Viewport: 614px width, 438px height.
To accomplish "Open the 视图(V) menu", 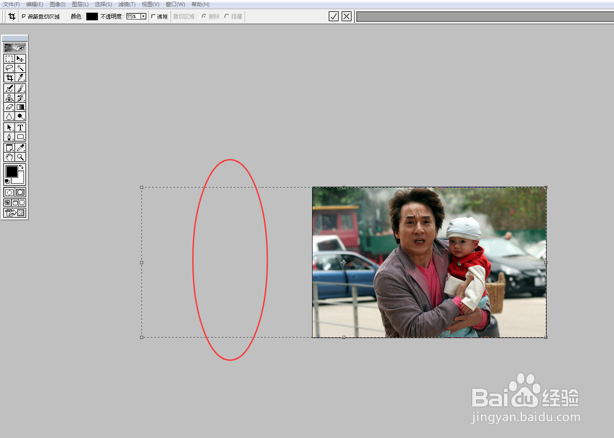I will click(x=150, y=4).
